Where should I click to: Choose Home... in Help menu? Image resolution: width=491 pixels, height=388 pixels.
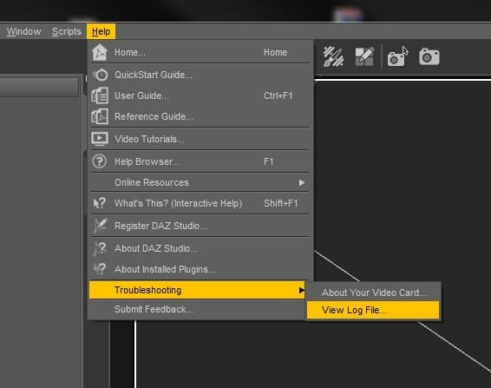coord(200,52)
